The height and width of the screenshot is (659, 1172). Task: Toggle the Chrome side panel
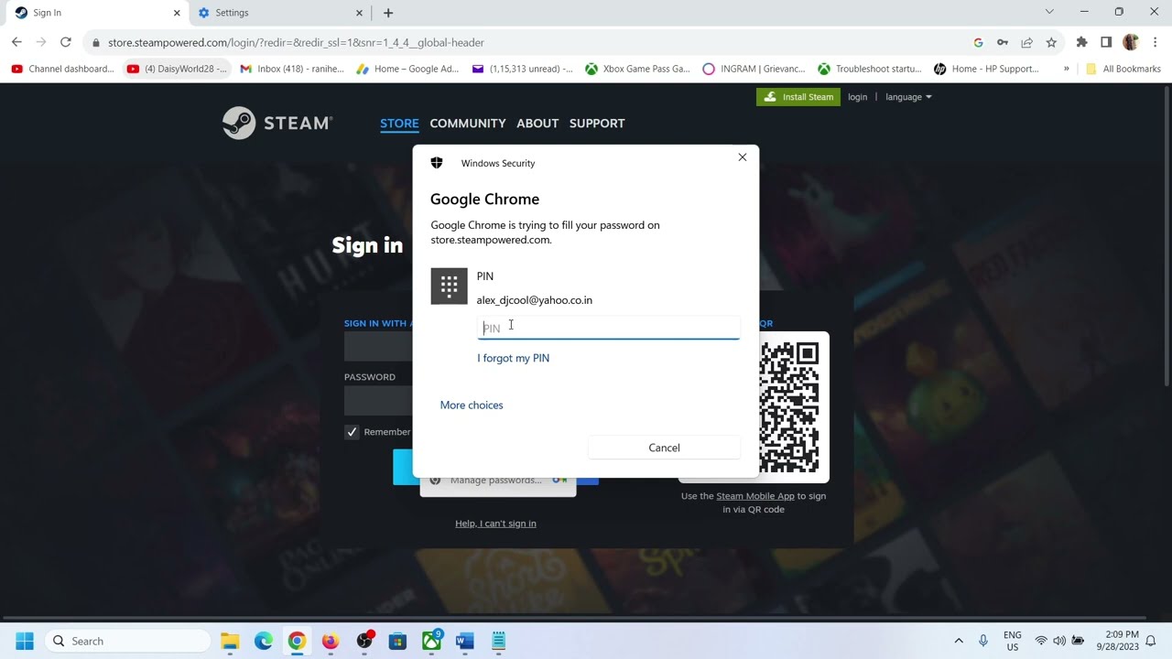pyautogui.click(x=1106, y=42)
